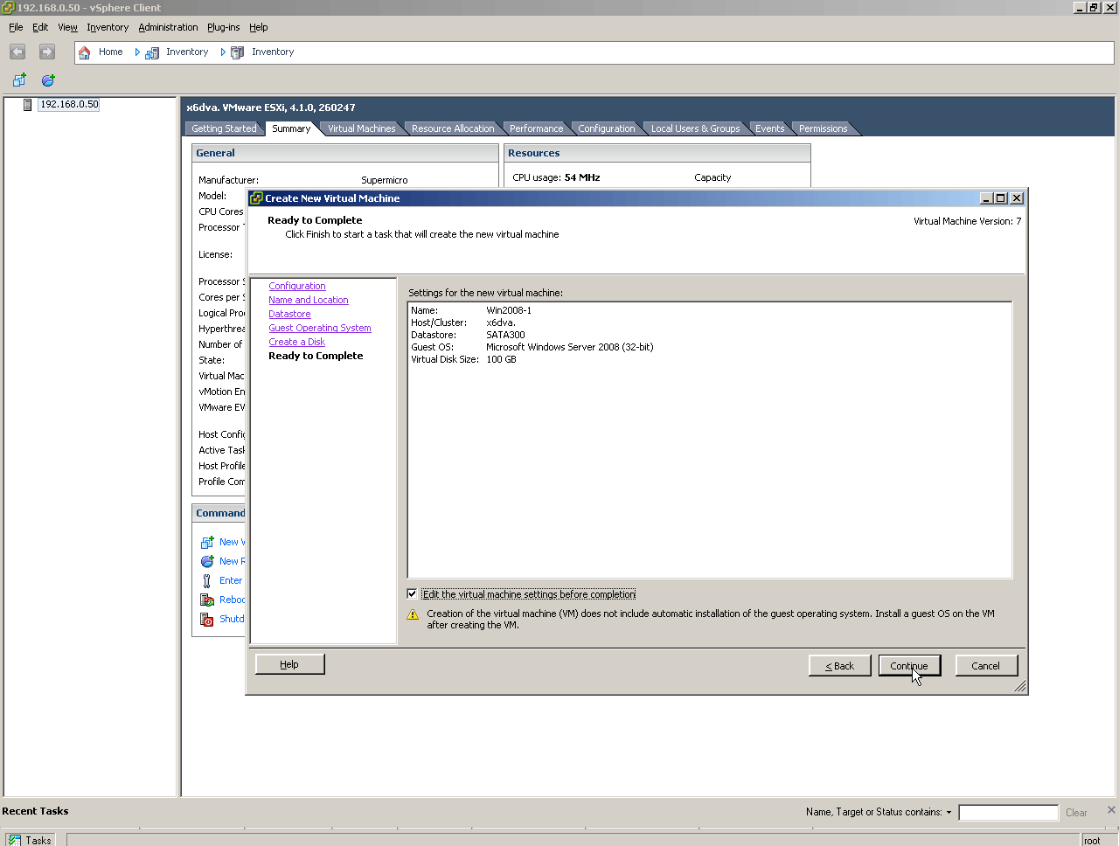
Task: Click the navigate Forward arrow icon in toolbar
Action: coord(47,52)
